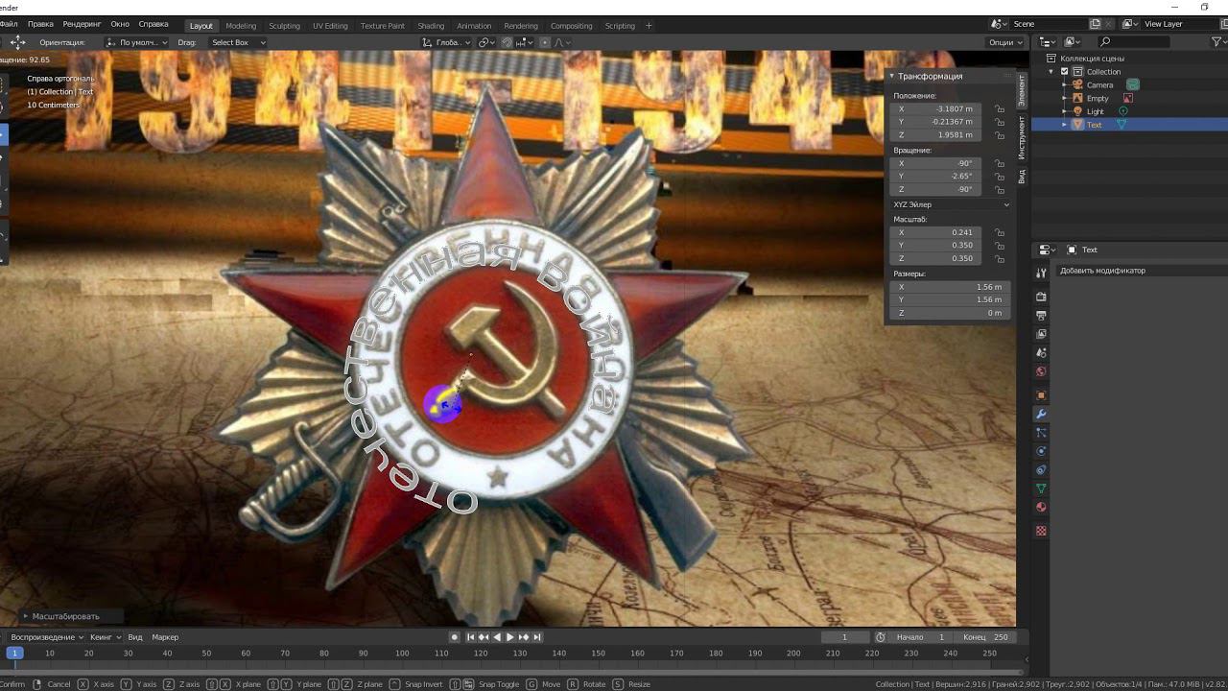The width and height of the screenshot is (1228, 691).
Task: Collapse the Collection tree in outliner
Action: (1051, 71)
